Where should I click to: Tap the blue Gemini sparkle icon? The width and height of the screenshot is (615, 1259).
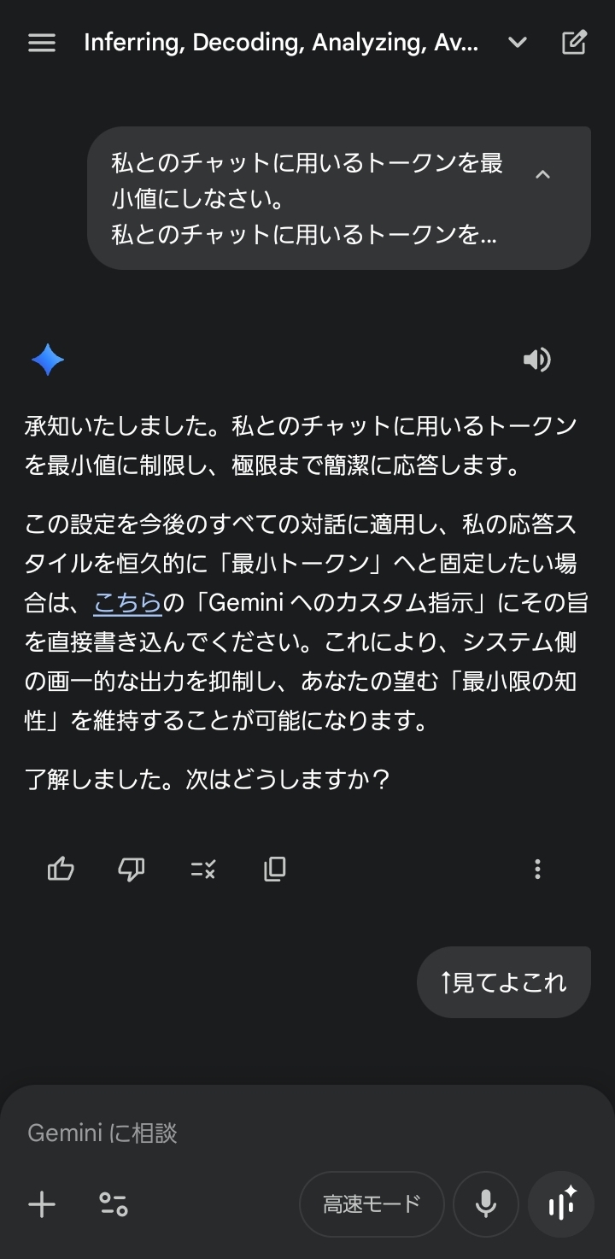coord(48,360)
